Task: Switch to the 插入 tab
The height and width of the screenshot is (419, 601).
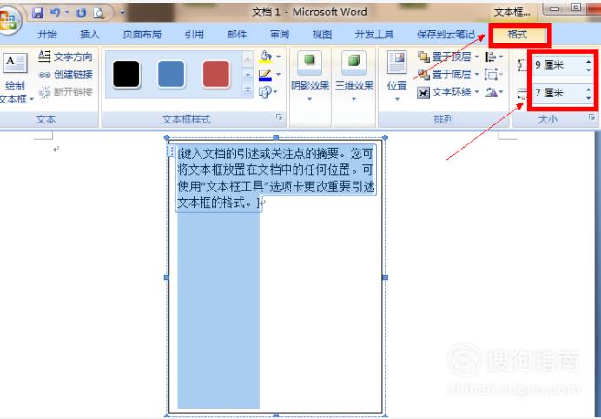Action: coord(89,34)
